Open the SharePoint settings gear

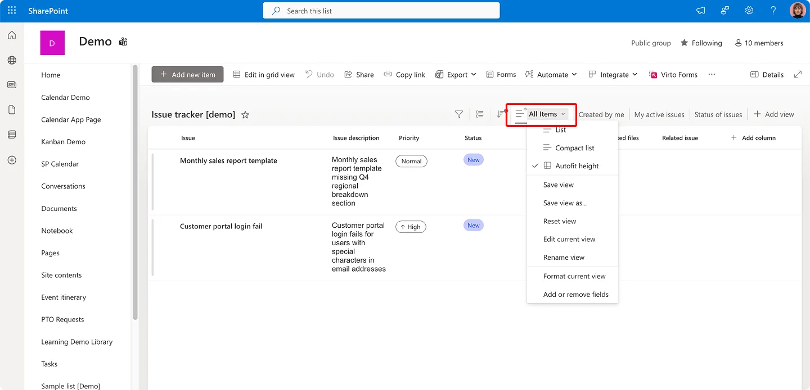coord(749,10)
